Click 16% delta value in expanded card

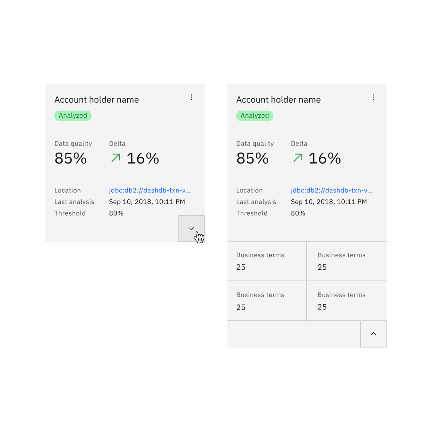(325, 158)
